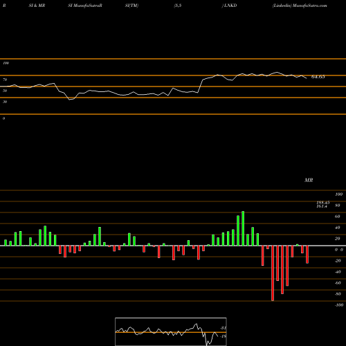The height and width of the screenshot is (346, 346).
Task: Click the "SI & MR" header text
Action: (37, 6)
